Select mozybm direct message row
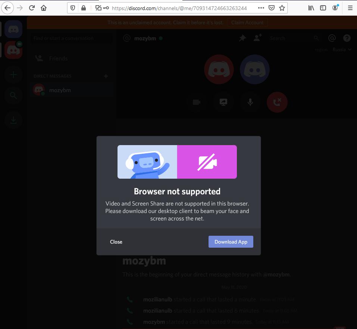Screen dimensions: 357x329 (72, 90)
